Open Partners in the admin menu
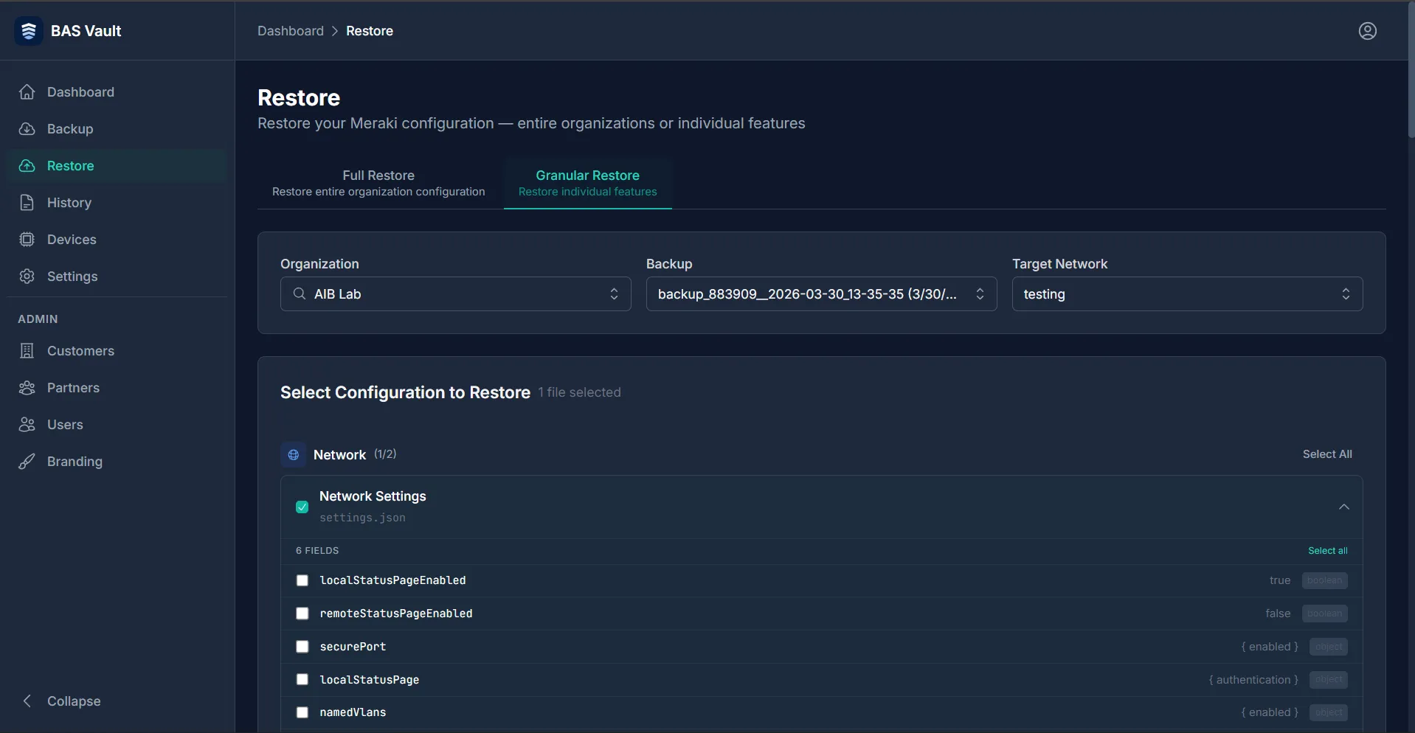Image resolution: width=1415 pixels, height=733 pixels. point(116,388)
